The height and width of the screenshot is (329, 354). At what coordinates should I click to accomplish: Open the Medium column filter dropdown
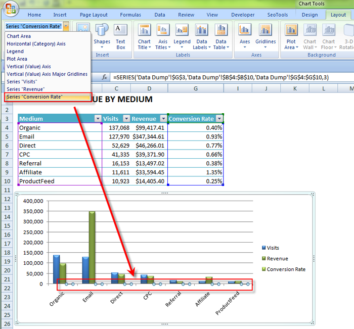(x=98, y=118)
